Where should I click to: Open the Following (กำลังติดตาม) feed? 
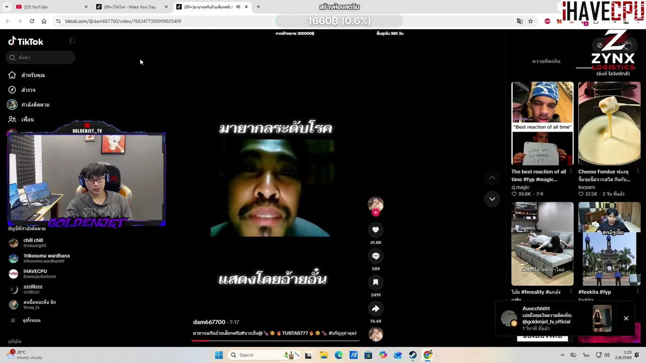(29, 104)
